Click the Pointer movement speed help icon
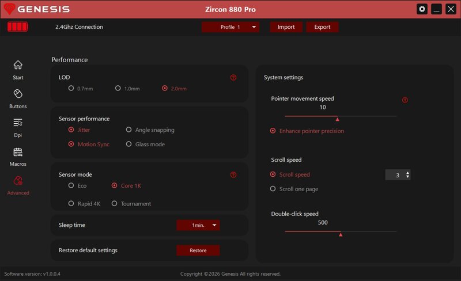The width and height of the screenshot is (461, 281). point(405,100)
